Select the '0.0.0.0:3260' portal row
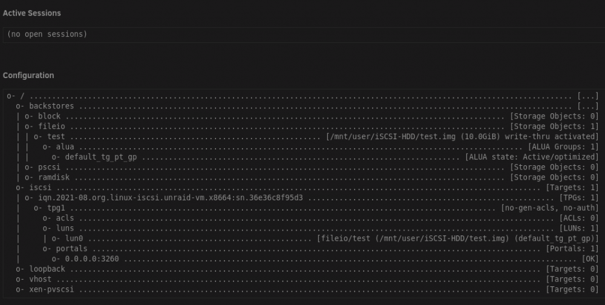The image size is (605, 305). tap(325, 258)
